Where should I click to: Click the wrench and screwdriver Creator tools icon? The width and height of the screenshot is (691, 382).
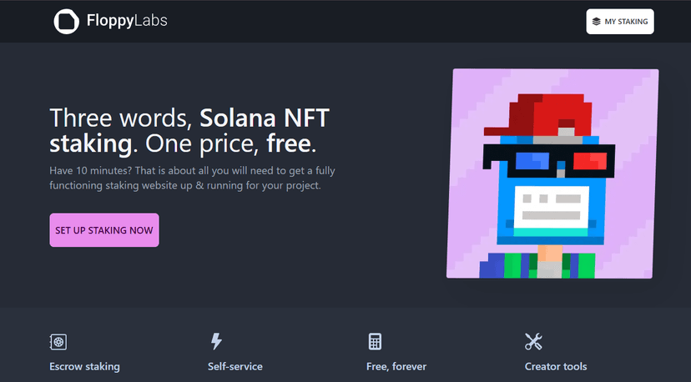[x=533, y=341]
